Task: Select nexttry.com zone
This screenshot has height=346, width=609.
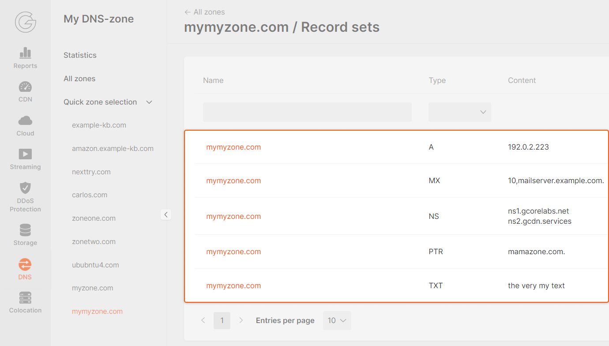Action: (91, 172)
